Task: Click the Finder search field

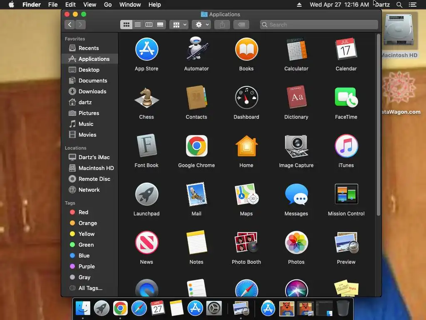Action: [319, 25]
